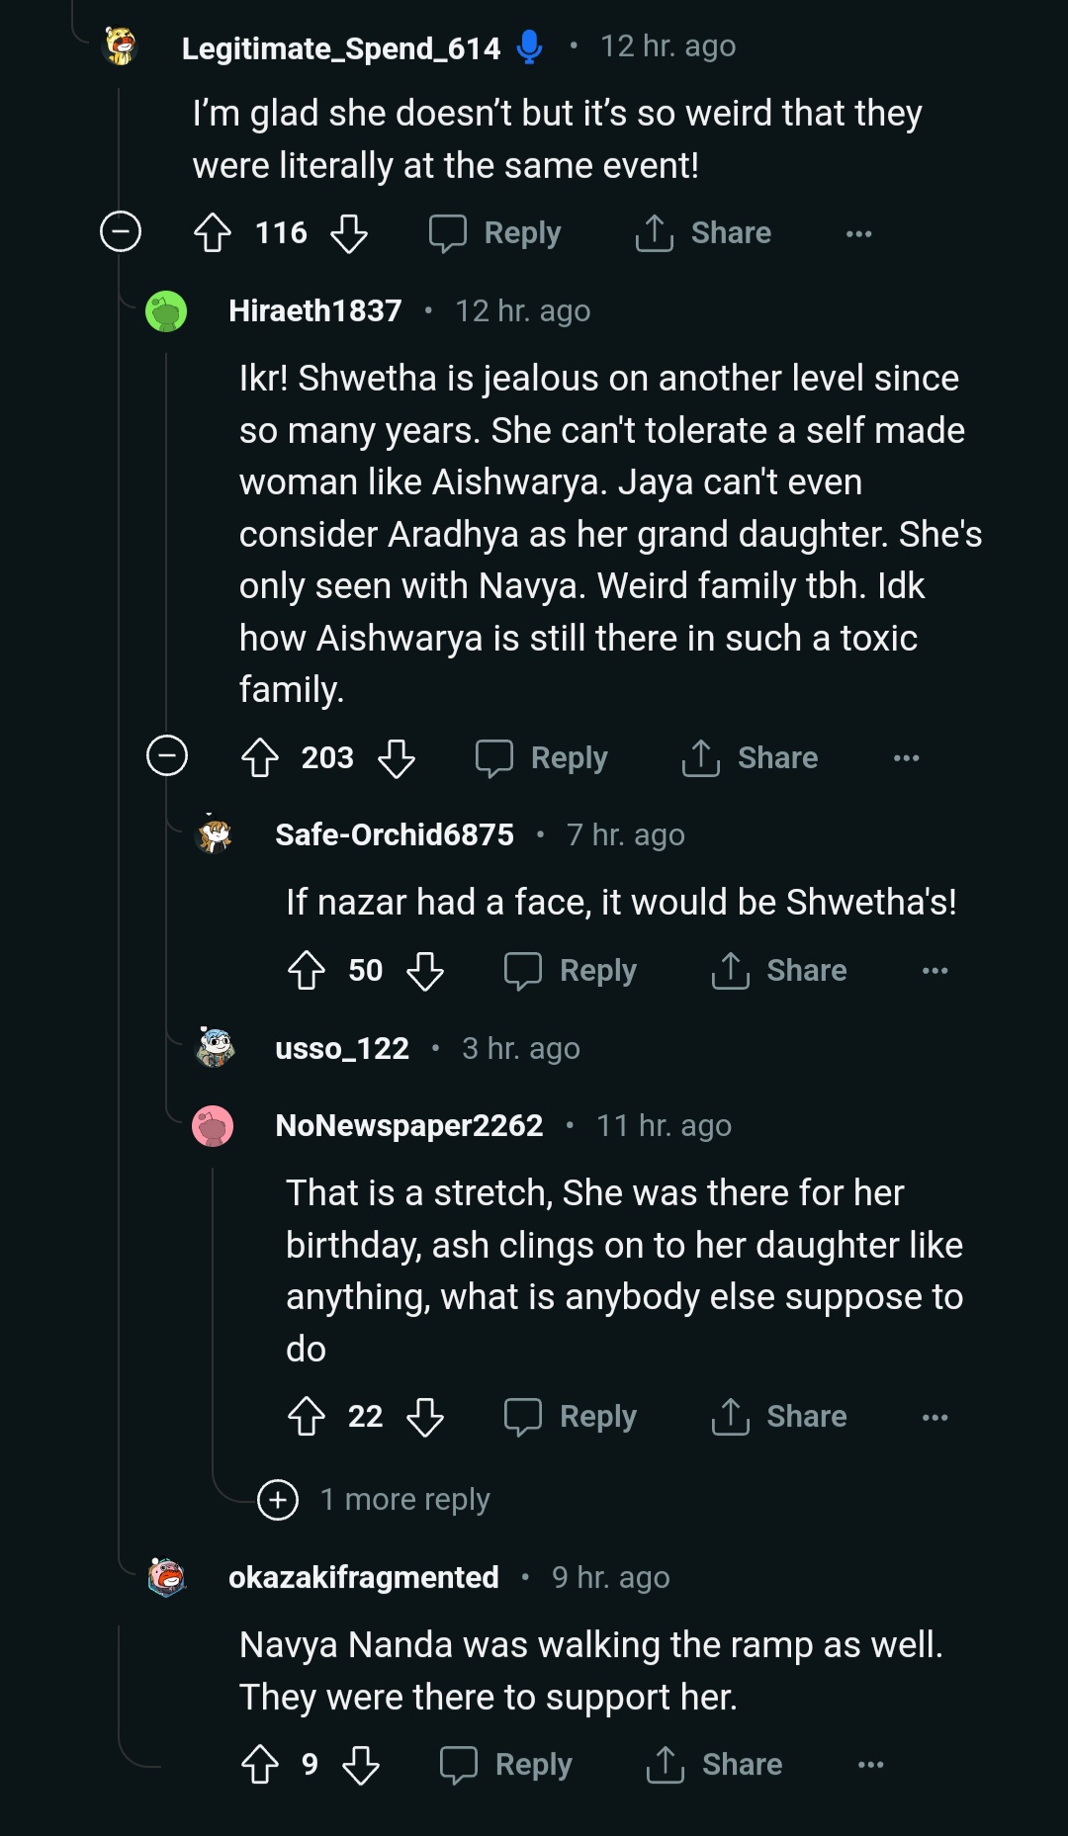Collapse Legitimate_Spend_614's comment thread
1068x1836 pixels.
tap(121, 232)
